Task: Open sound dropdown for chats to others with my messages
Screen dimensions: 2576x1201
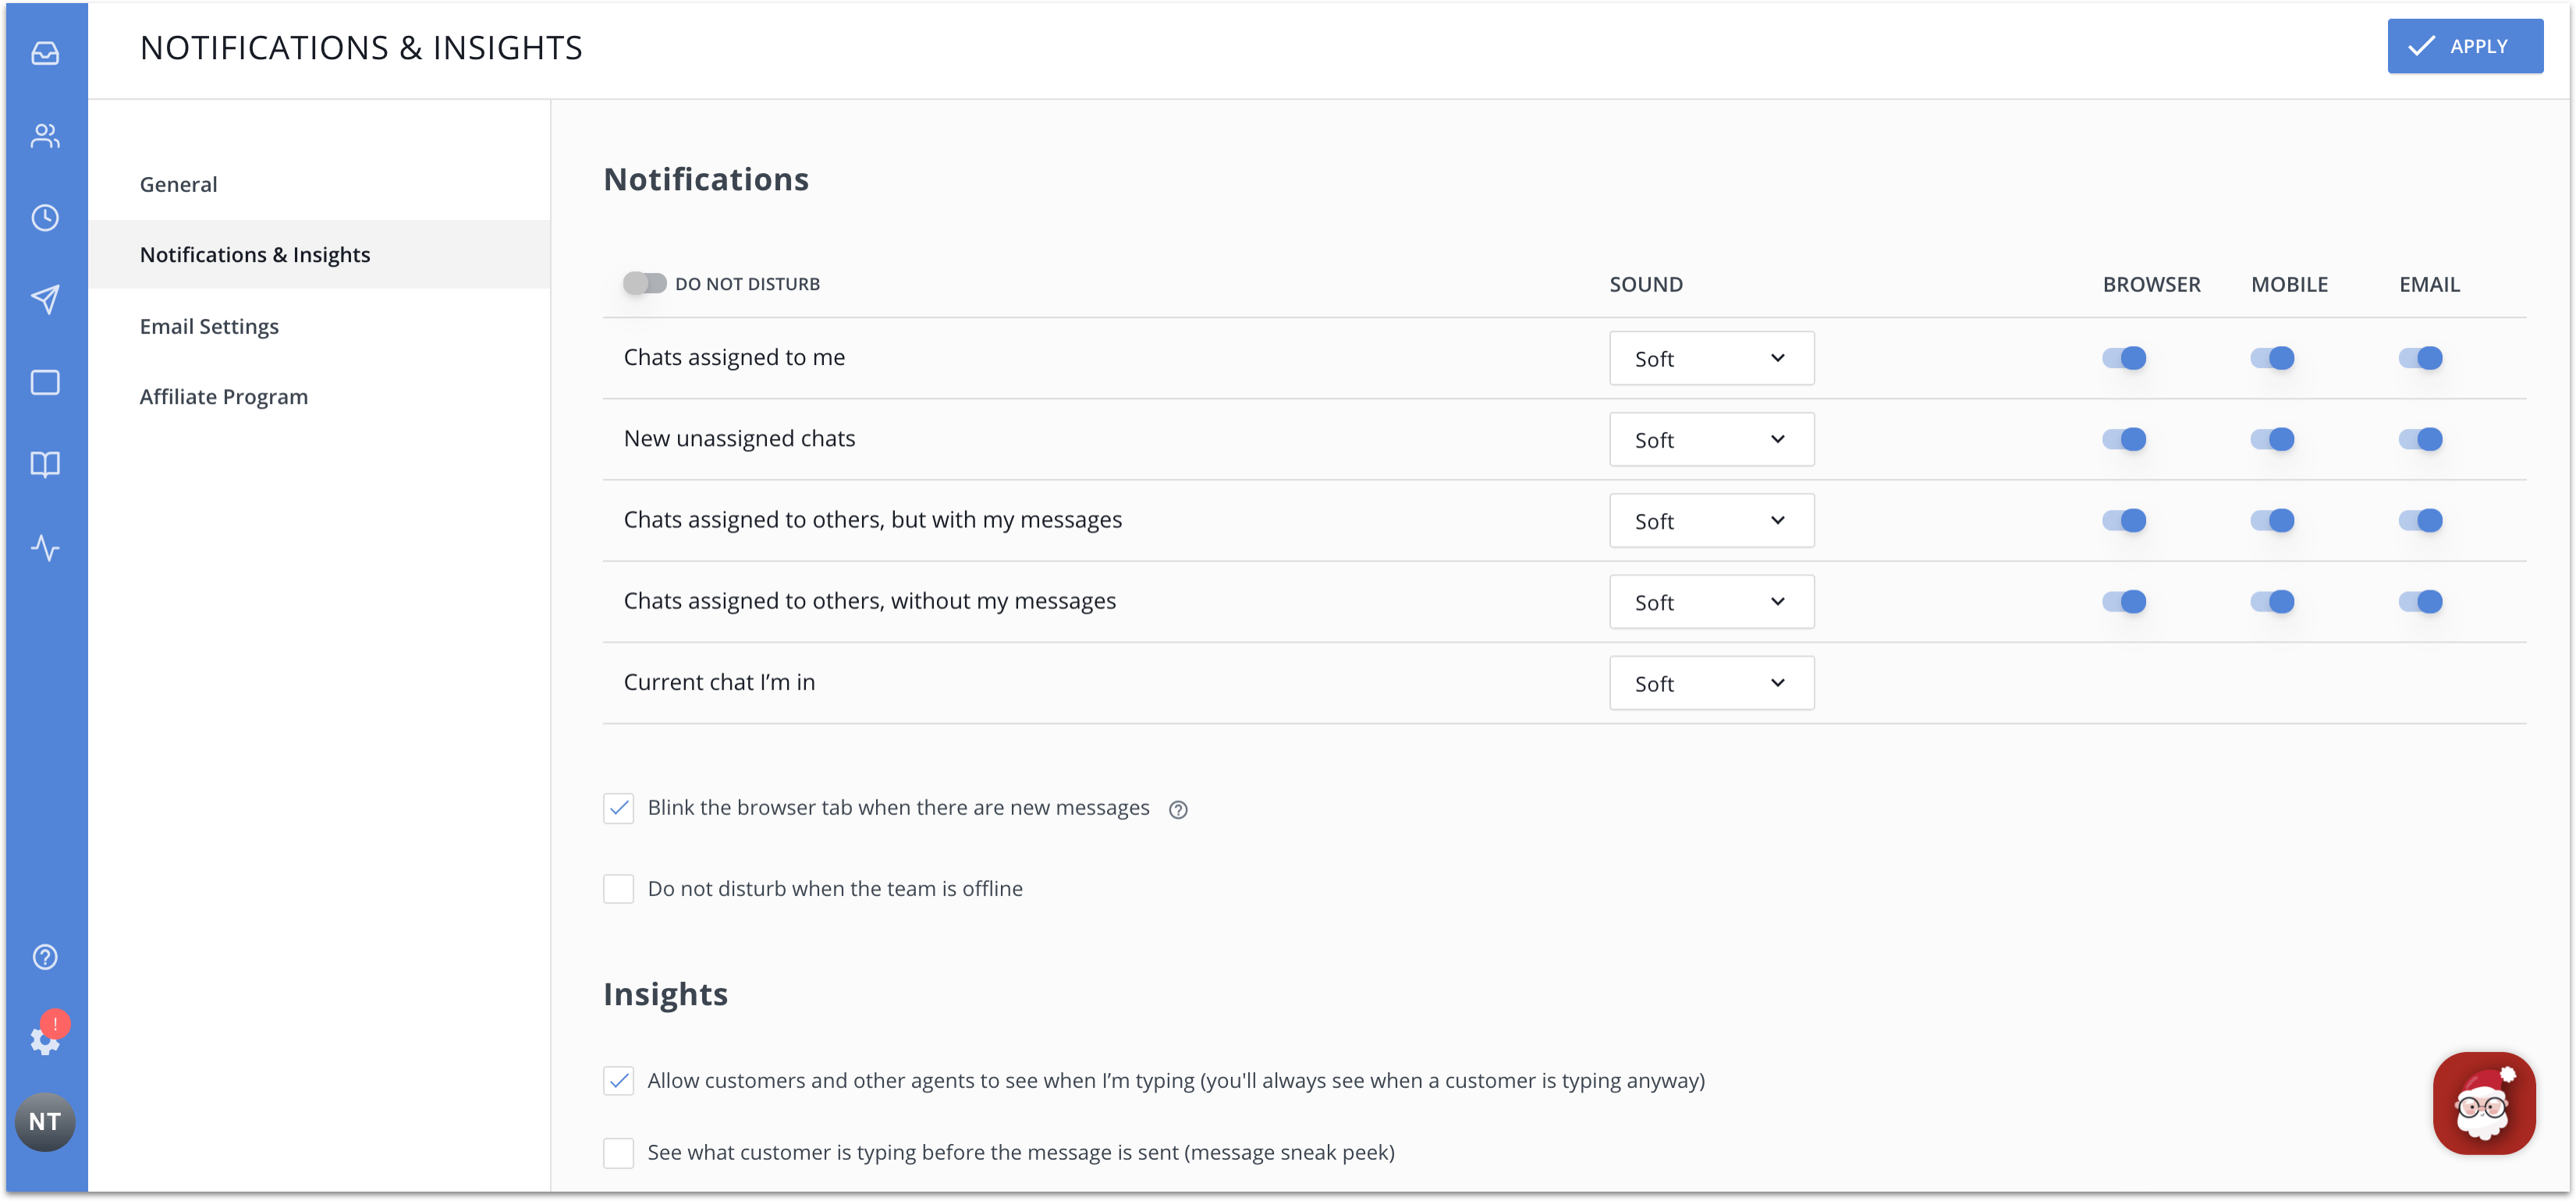Action: pyautogui.click(x=1711, y=520)
